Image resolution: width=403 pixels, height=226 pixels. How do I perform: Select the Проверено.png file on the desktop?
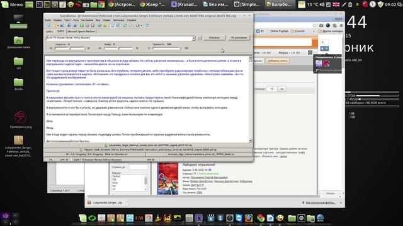click(x=21, y=119)
